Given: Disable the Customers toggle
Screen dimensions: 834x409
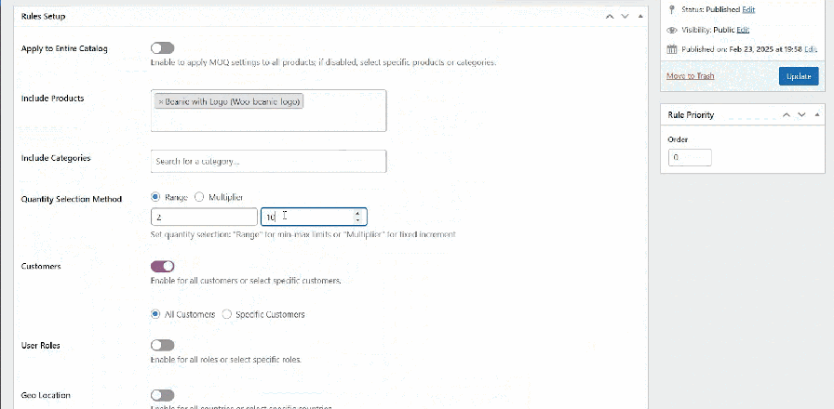Looking at the screenshot, I should tap(162, 266).
